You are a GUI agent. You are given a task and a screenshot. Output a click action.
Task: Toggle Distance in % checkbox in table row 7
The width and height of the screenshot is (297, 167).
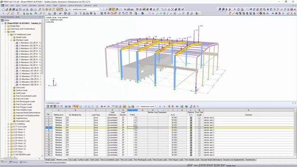[191, 132]
